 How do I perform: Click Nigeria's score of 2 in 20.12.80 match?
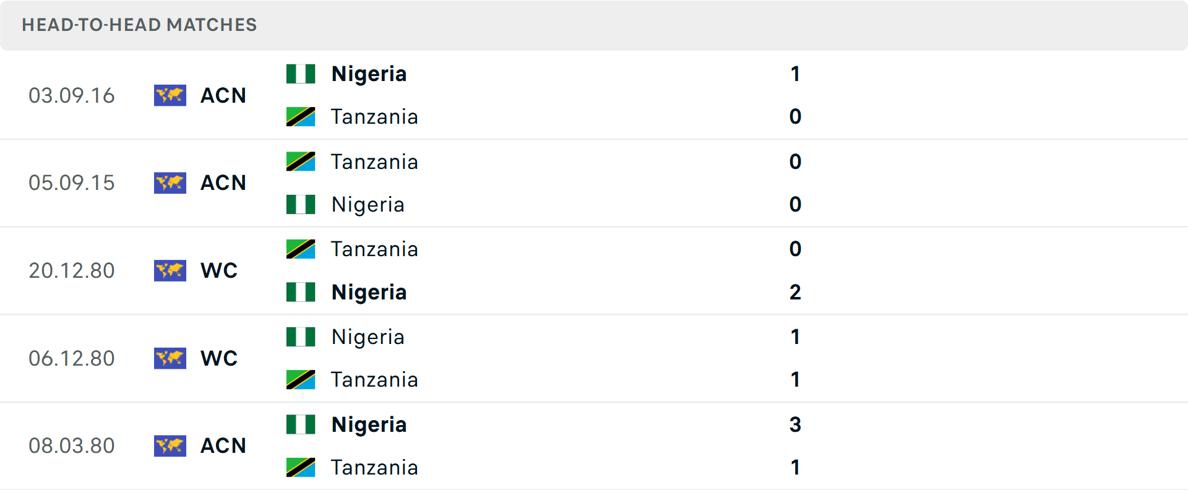click(x=795, y=293)
